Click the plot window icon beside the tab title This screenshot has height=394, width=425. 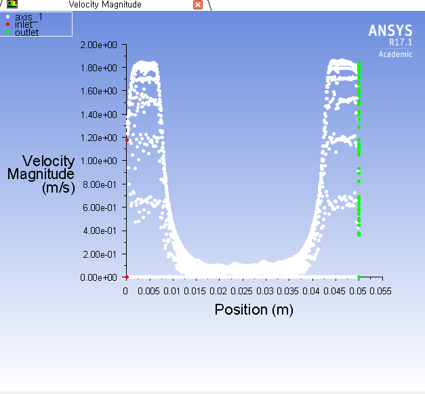[12, 4]
